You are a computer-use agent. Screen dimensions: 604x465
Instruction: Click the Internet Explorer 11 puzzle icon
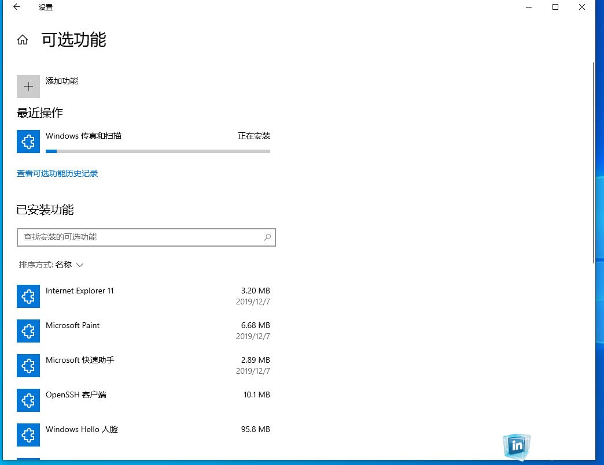tap(28, 296)
